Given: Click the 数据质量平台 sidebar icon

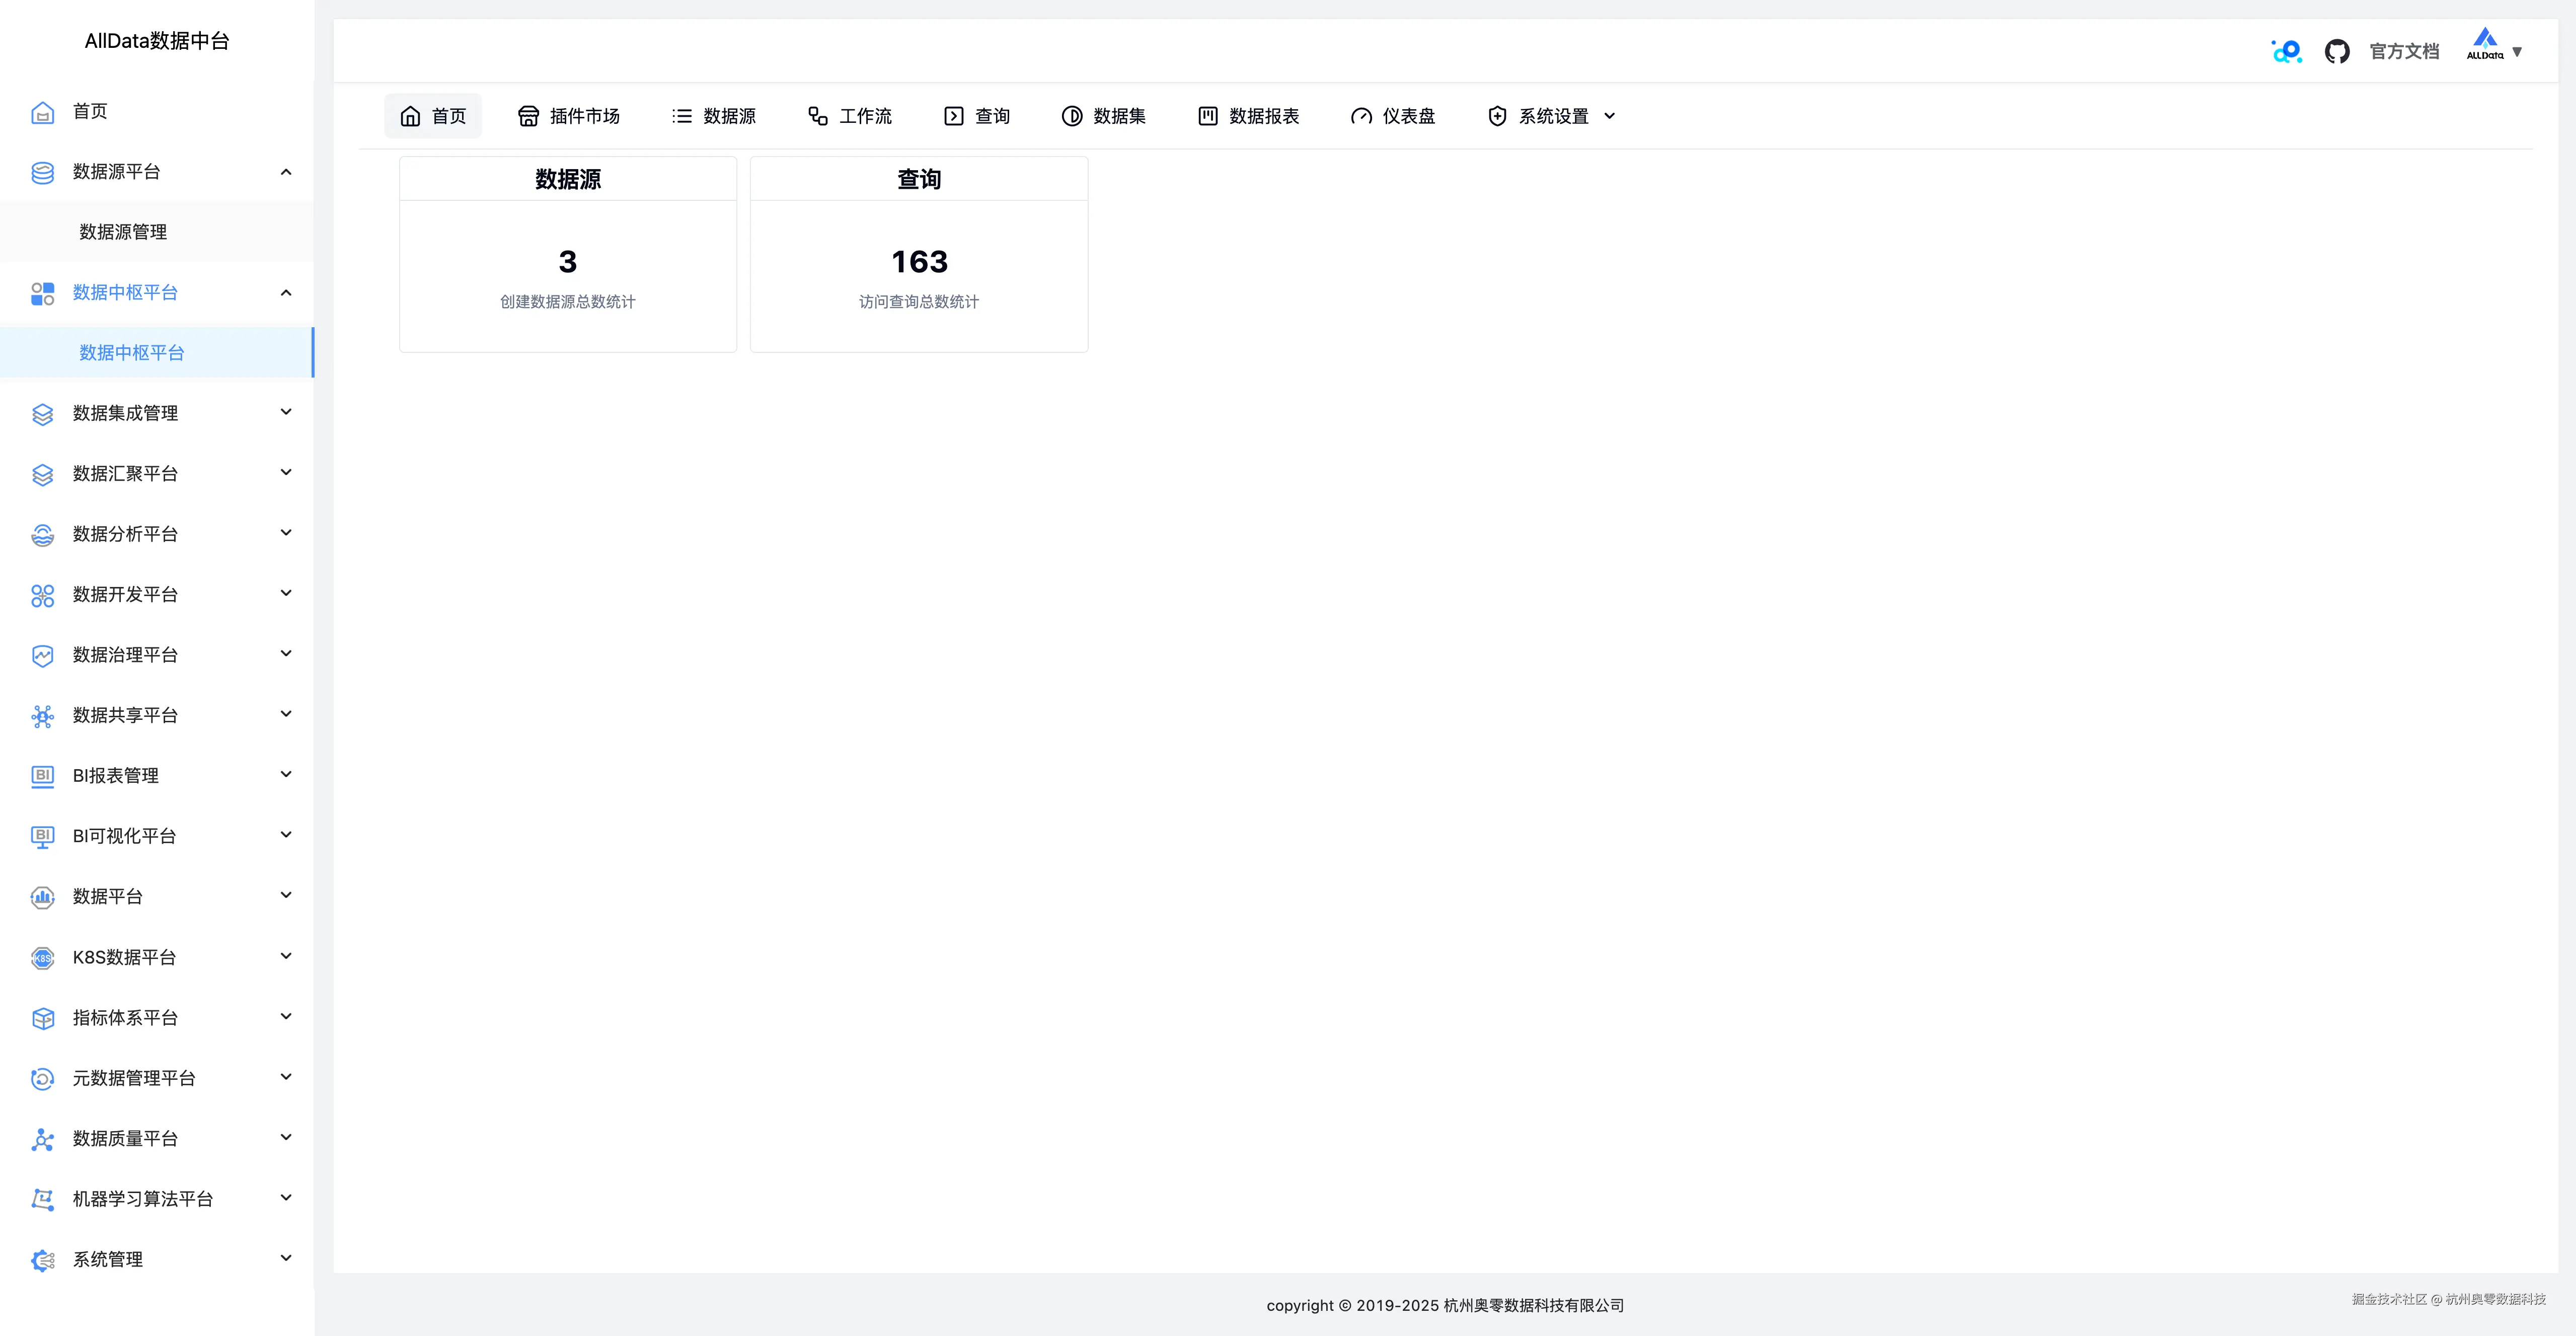Looking at the screenshot, I should [x=42, y=1139].
